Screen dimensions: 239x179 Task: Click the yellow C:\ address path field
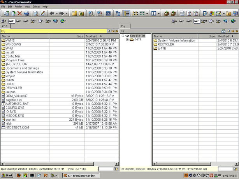(x=54, y=31)
